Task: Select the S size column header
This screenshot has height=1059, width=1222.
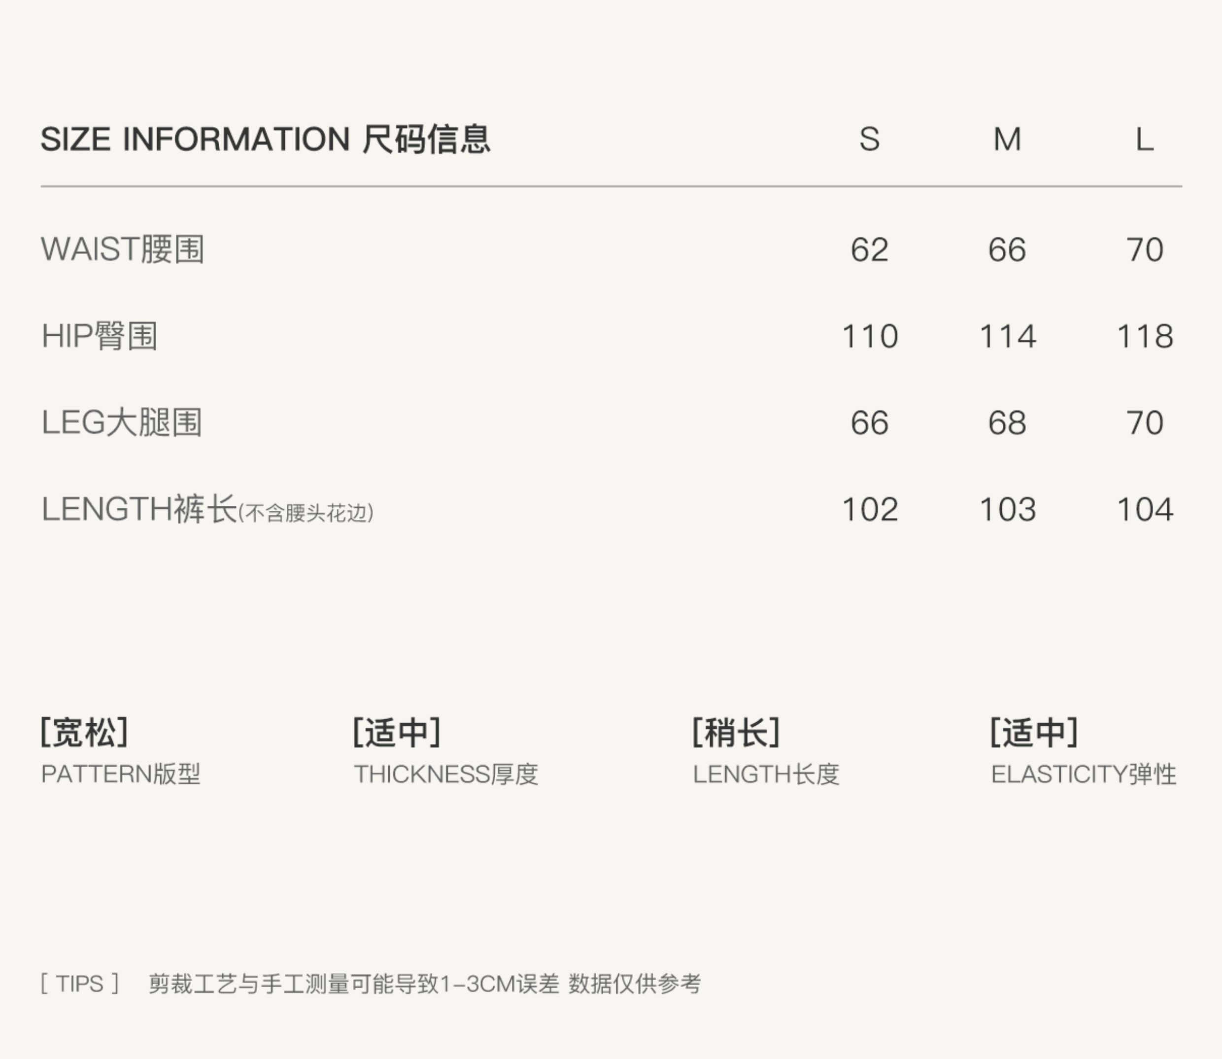Action: 869,140
